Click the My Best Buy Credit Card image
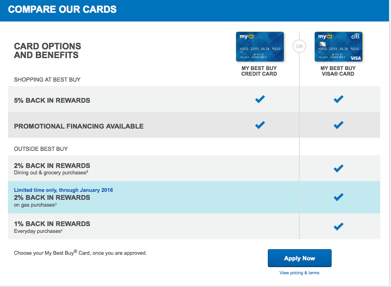The height and width of the screenshot is (287, 391). (260, 47)
